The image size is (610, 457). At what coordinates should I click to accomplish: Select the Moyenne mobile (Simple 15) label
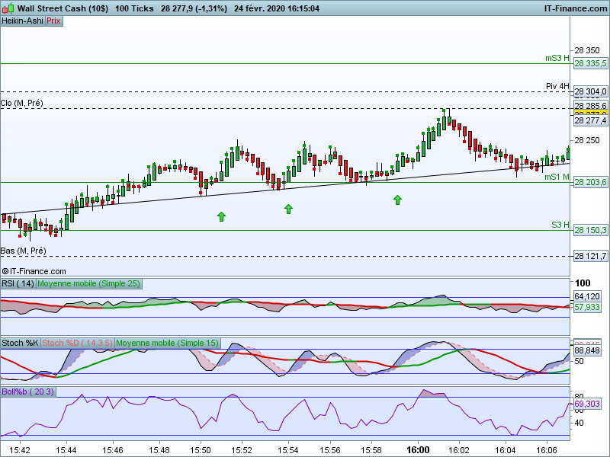[168, 344]
